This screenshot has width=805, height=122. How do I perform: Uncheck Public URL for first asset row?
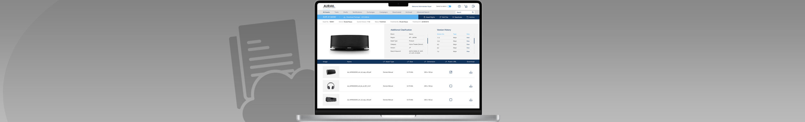tap(451, 72)
